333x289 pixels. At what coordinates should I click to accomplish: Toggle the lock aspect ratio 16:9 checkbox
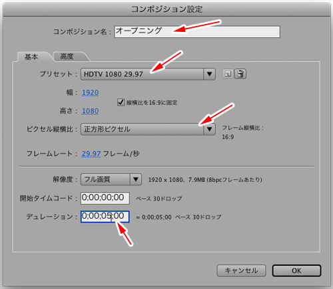pyautogui.click(x=121, y=102)
